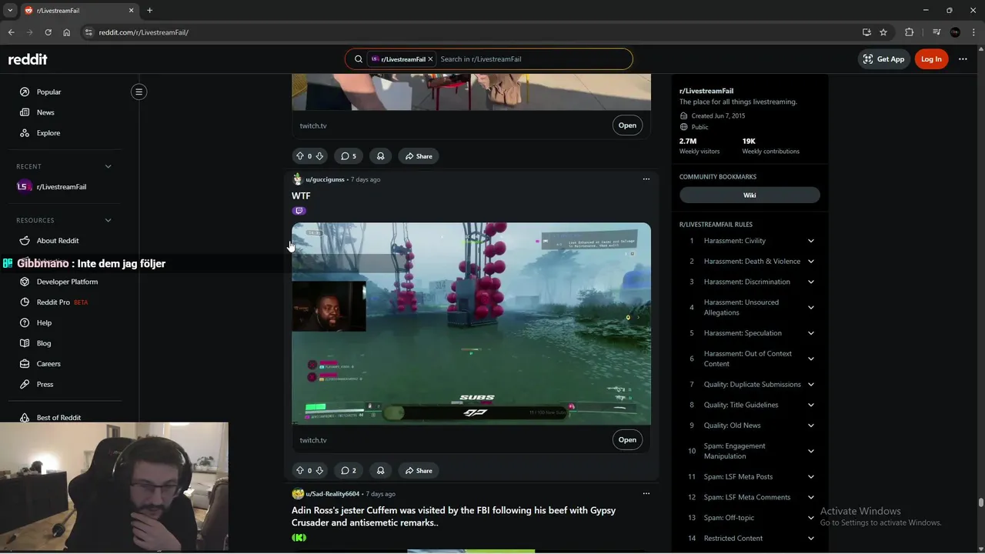Downvote the WTF post
The width and height of the screenshot is (985, 554).
(x=319, y=471)
